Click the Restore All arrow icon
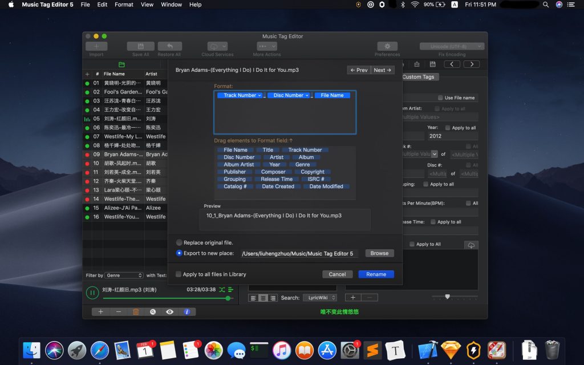Screen dimensions: 584x365 tap(169, 46)
